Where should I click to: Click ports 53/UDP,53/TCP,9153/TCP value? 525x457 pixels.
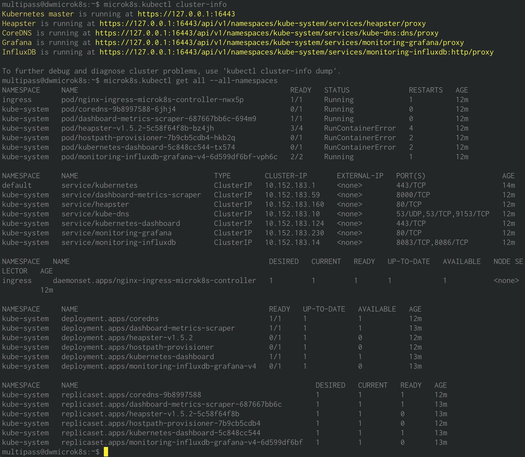[x=443, y=214]
